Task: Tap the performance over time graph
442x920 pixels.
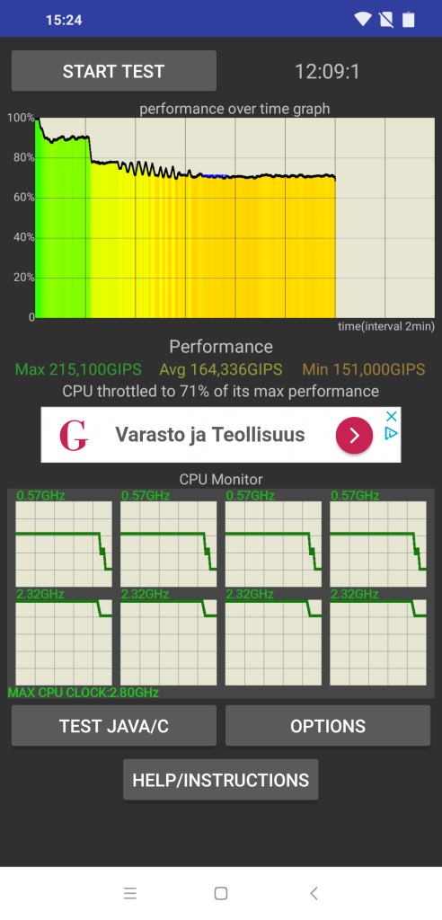Action: (x=234, y=217)
